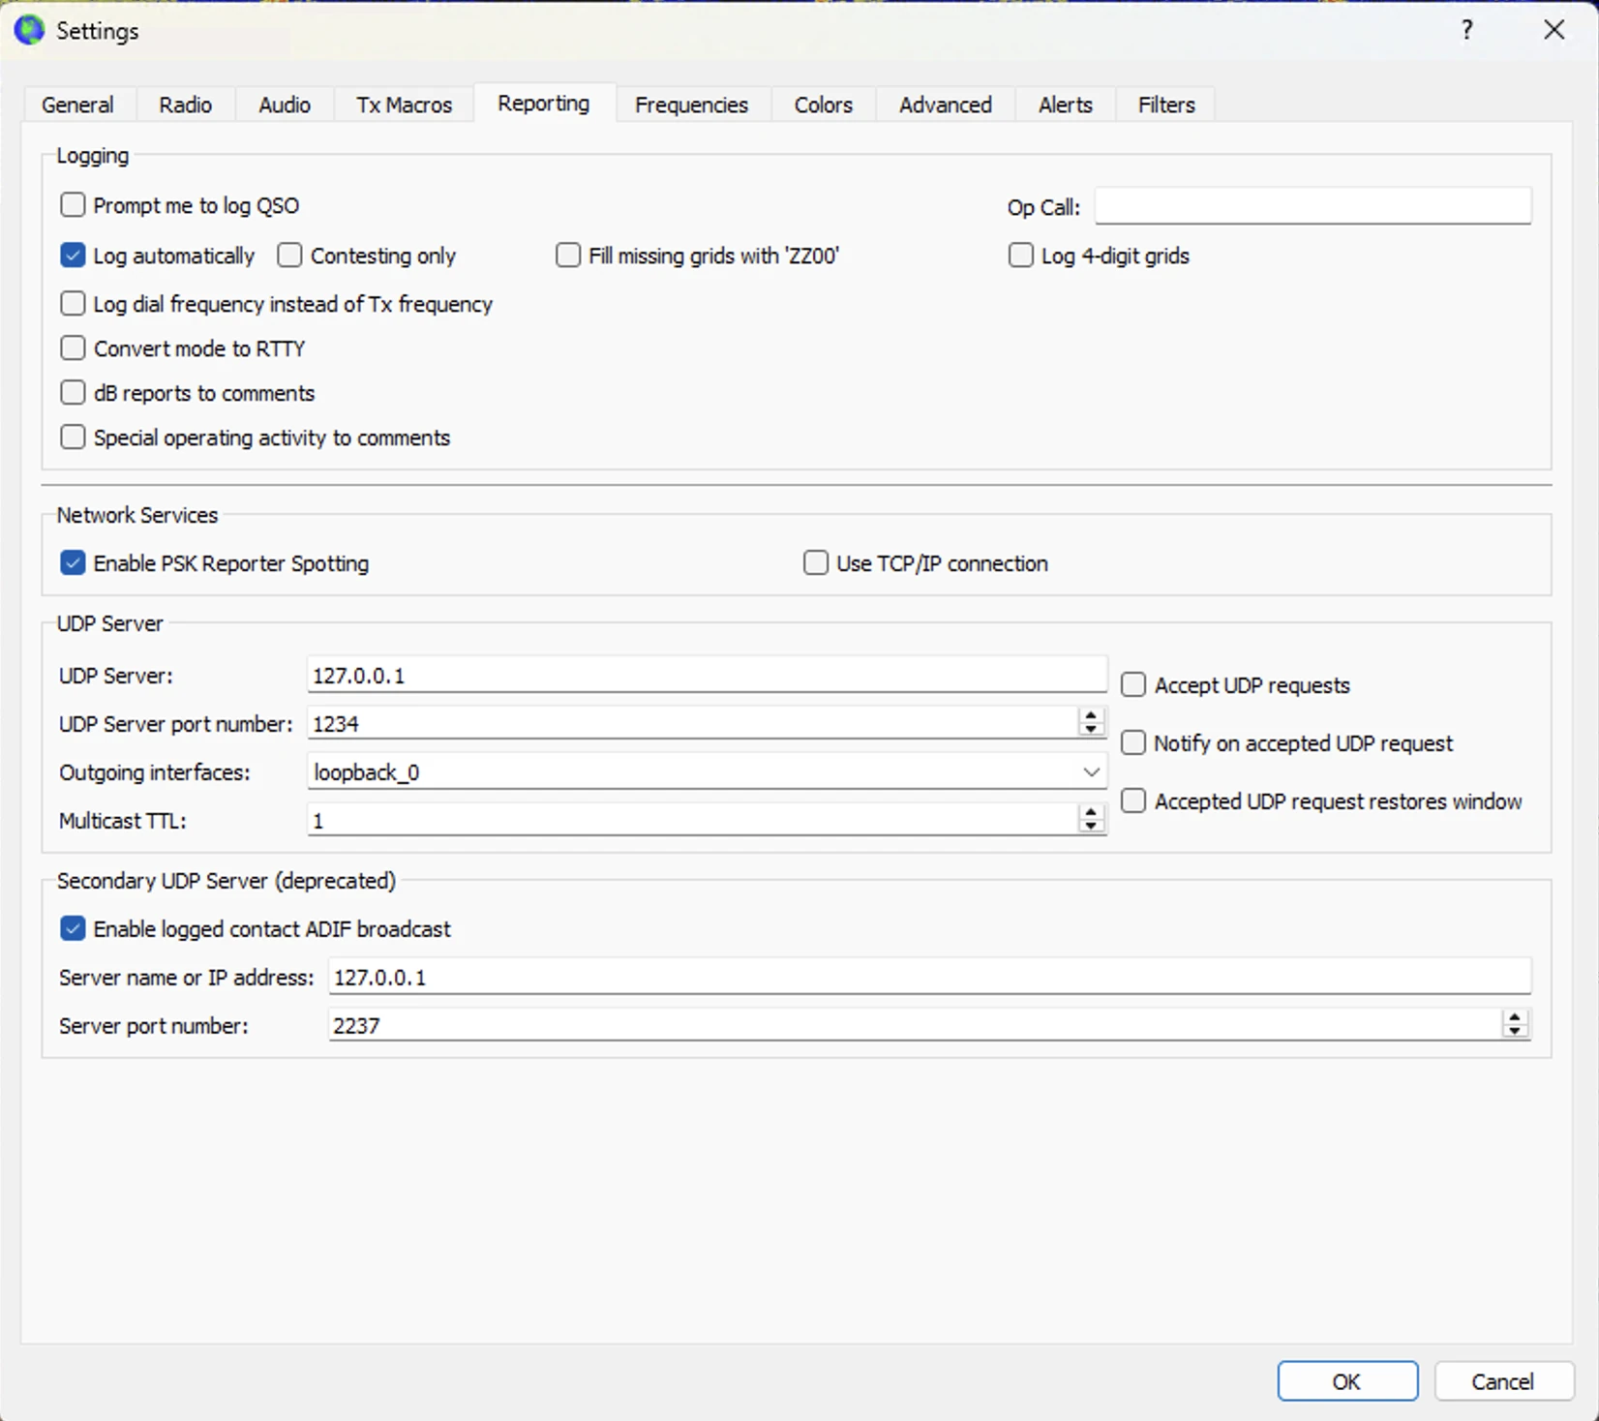The height and width of the screenshot is (1421, 1599).
Task: Click the UDP Server address field
Action: pyautogui.click(x=707, y=675)
